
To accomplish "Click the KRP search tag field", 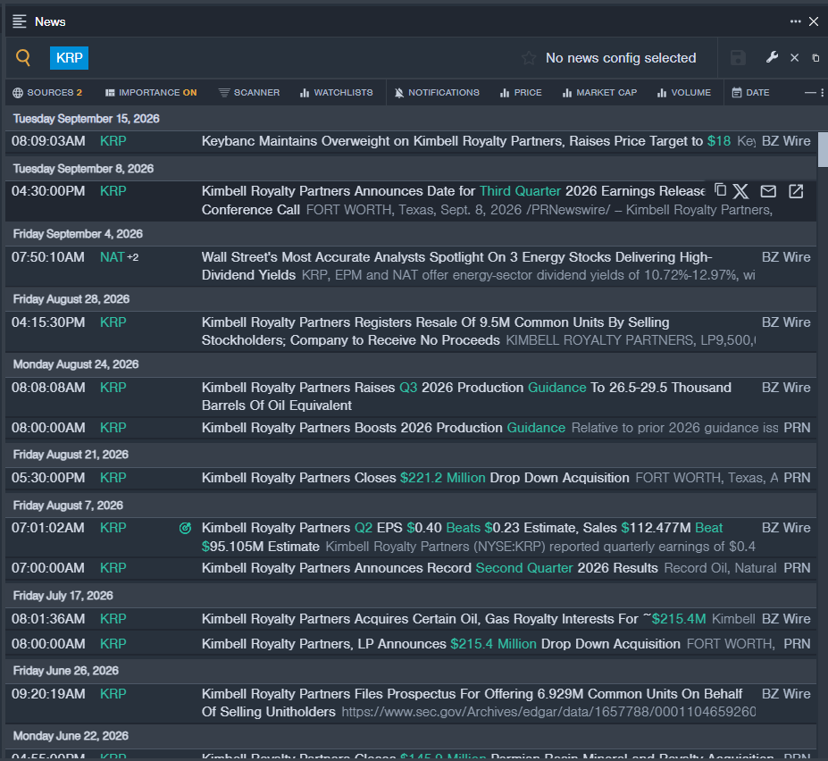I will click(69, 57).
